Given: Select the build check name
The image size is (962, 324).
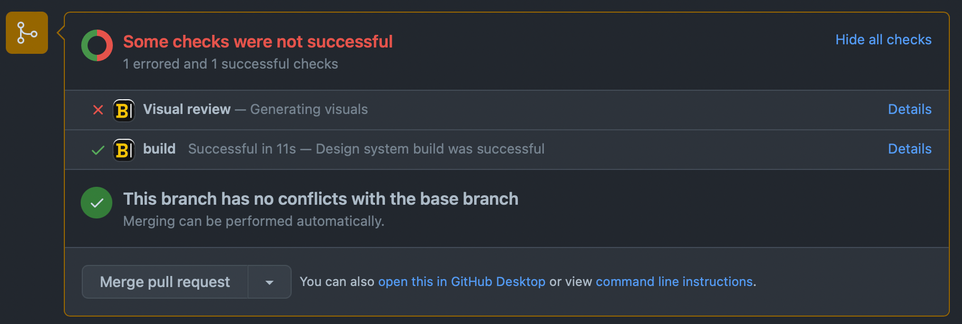Looking at the screenshot, I should coord(159,149).
